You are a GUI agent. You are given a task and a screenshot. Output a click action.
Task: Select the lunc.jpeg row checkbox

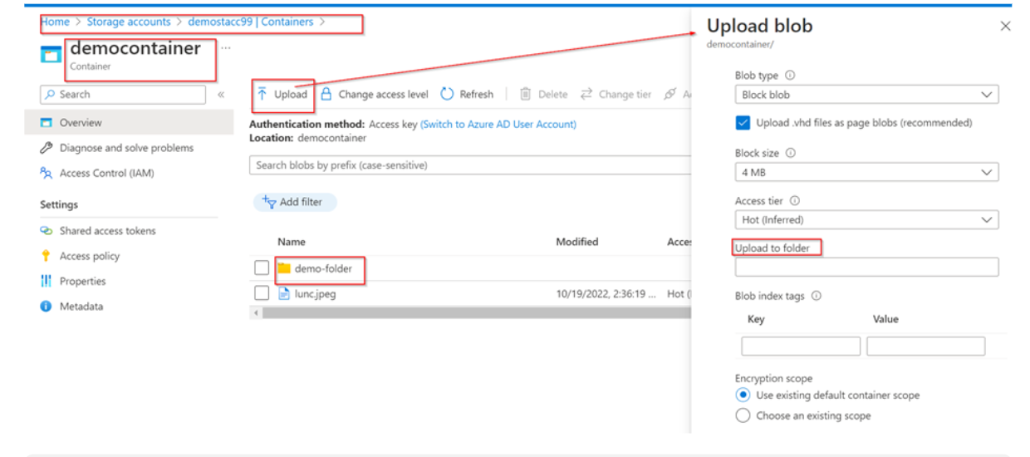[262, 293]
